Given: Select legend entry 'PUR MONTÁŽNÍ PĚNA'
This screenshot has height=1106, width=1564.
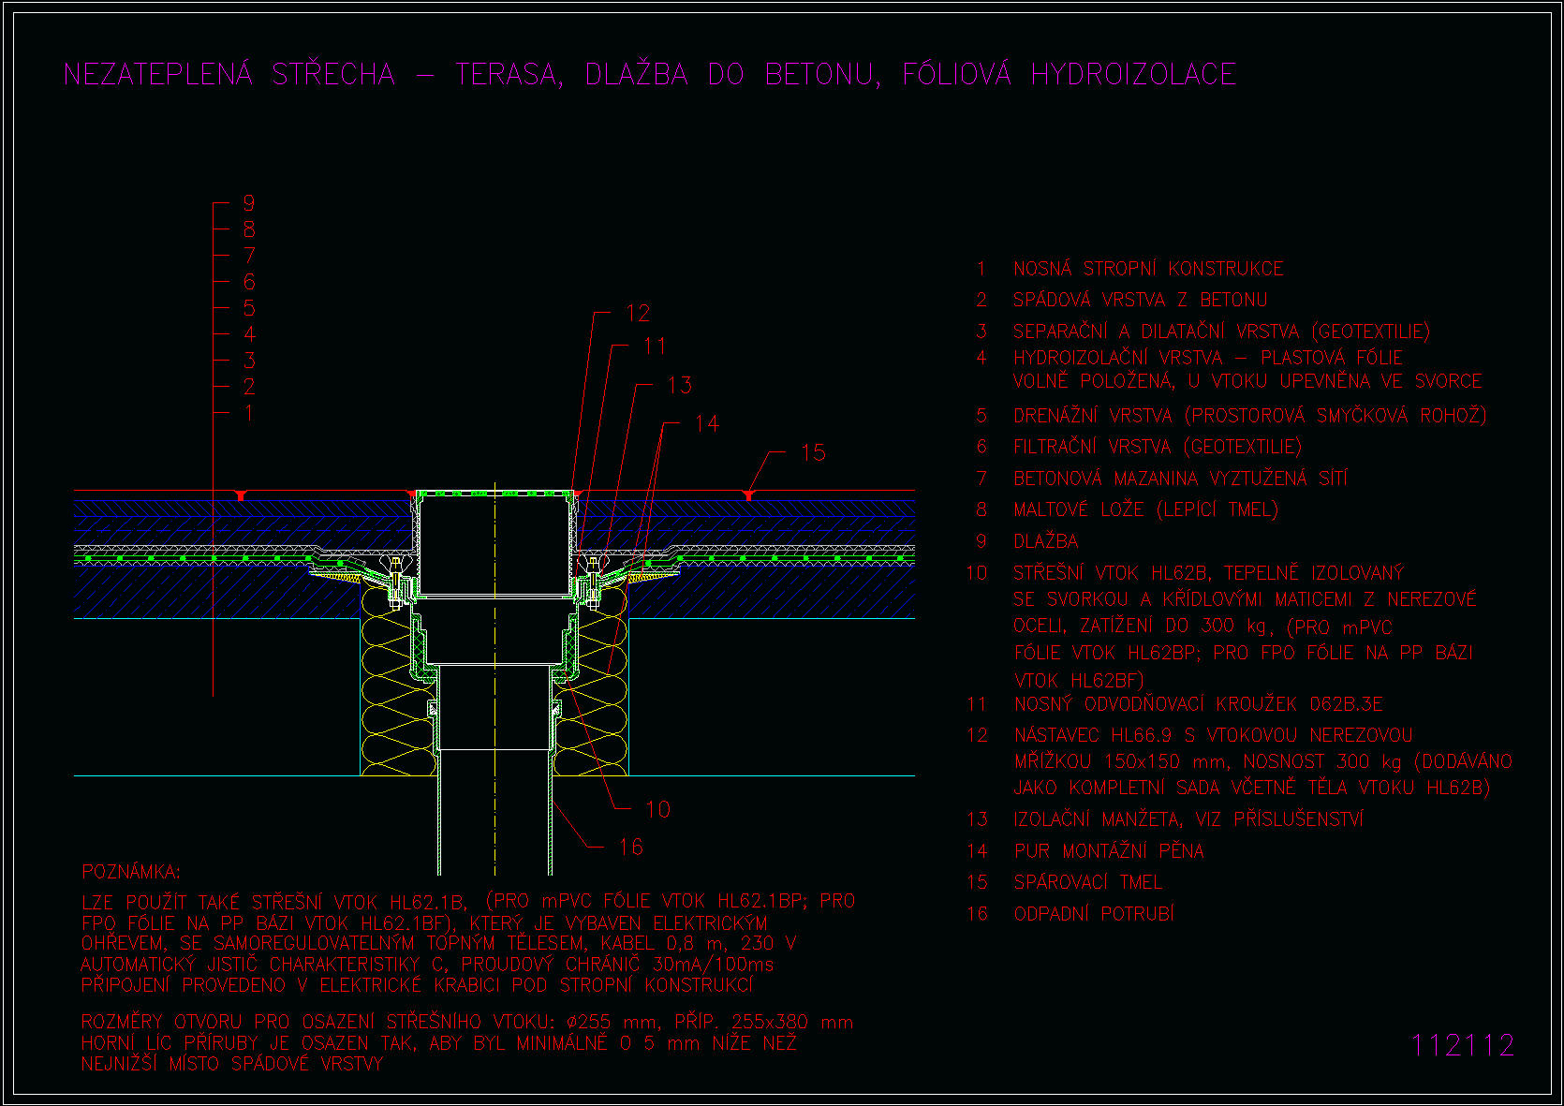Looking at the screenshot, I should click(x=1109, y=851).
